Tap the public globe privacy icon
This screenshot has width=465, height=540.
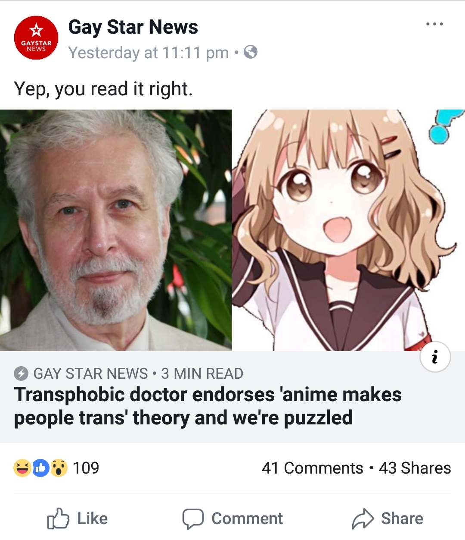tap(251, 52)
